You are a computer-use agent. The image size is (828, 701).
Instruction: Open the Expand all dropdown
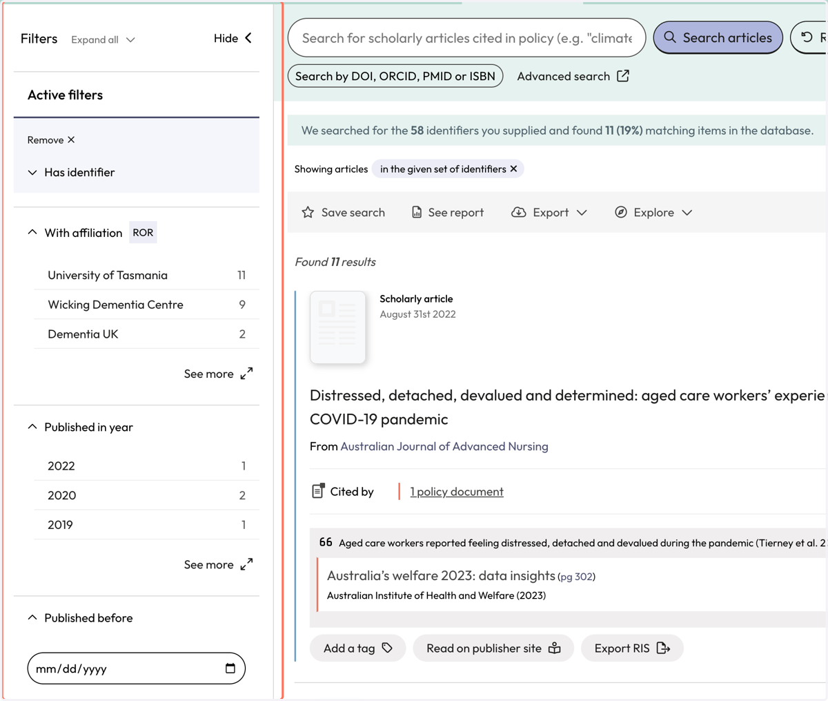click(x=103, y=39)
